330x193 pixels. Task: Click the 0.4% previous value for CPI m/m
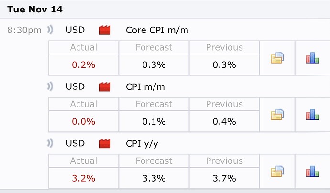click(x=224, y=121)
